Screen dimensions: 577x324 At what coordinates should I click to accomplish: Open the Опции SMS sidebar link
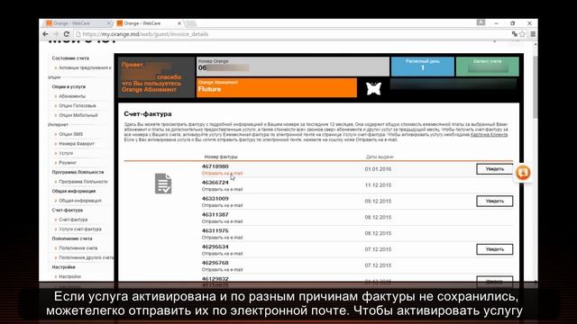tap(70, 134)
